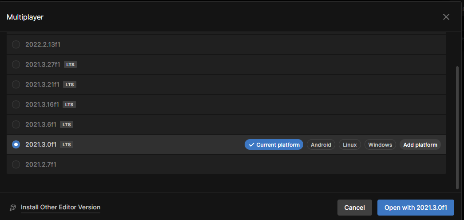Open the Add platform option
The width and height of the screenshot is (464, 220).
pyautogui.click(x=420, y=144)
